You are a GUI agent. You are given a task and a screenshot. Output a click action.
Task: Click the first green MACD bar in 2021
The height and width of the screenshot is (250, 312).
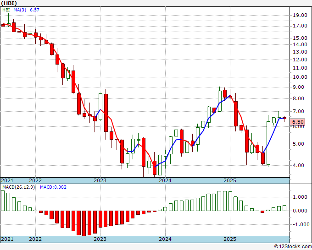click(3, 201)
